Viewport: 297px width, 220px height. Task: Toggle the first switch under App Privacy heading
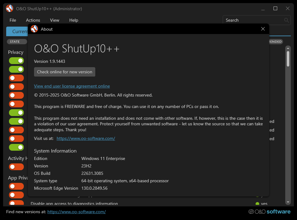[16, 186]
